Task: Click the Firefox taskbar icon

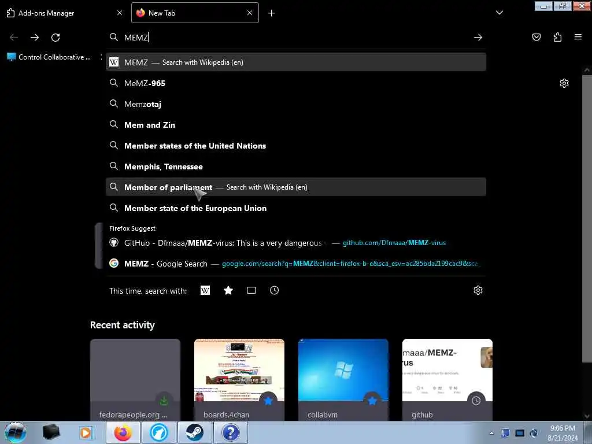Action: pyautogui.click(x=123, y=432)
